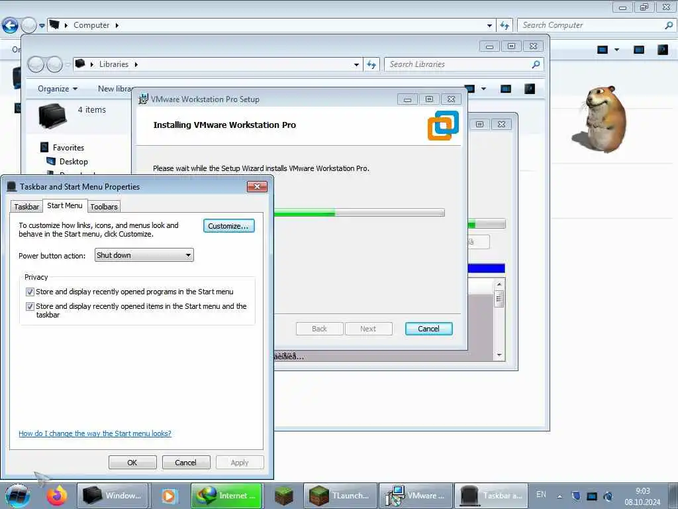678x509 pixels.
Task: Click the blue bar in the back dialog
Action: click(x=486, y=268)
